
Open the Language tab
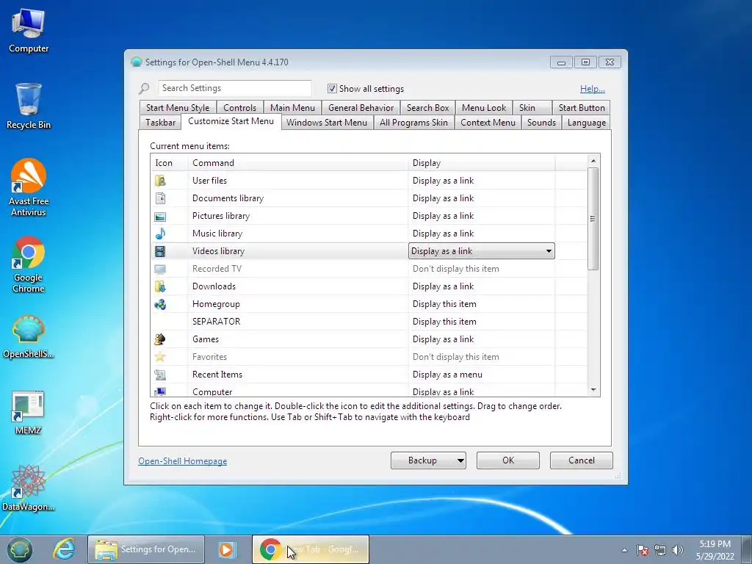tap(587, 123)
